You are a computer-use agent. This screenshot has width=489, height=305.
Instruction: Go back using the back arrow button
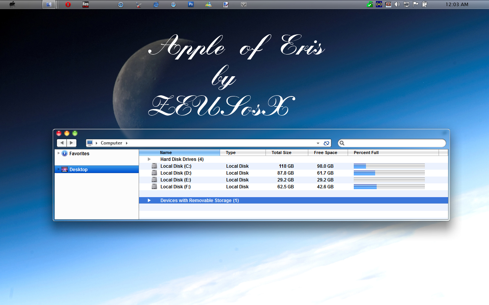pyautogui.click(x=62, y=143)
